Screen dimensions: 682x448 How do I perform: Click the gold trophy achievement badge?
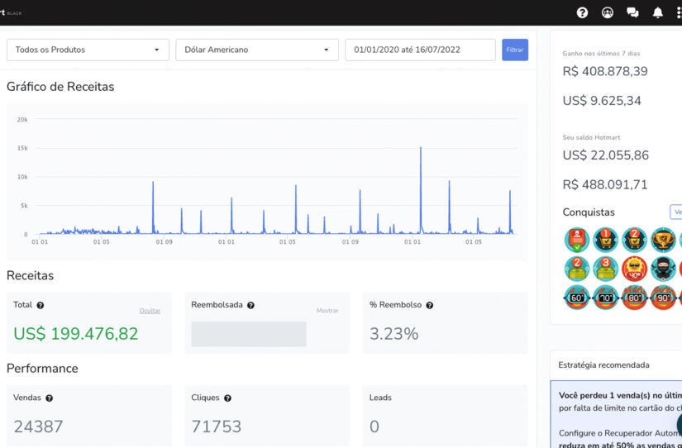[x=662, y=240]
